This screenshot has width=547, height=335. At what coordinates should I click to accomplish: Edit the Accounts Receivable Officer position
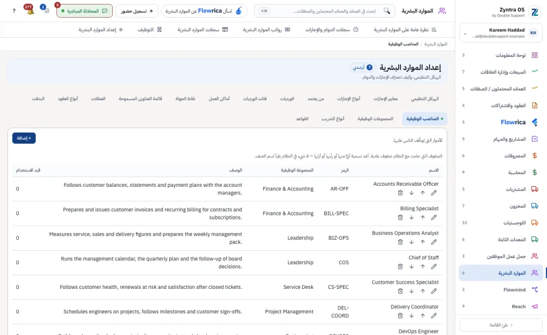pos(434,193)
